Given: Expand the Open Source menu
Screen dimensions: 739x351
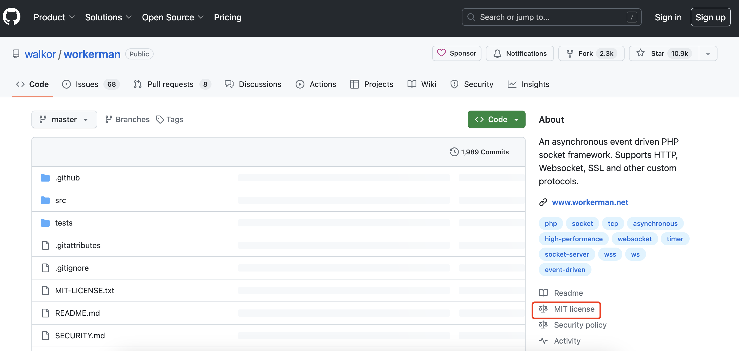Looking at the screenshot, I should [173, 17].
